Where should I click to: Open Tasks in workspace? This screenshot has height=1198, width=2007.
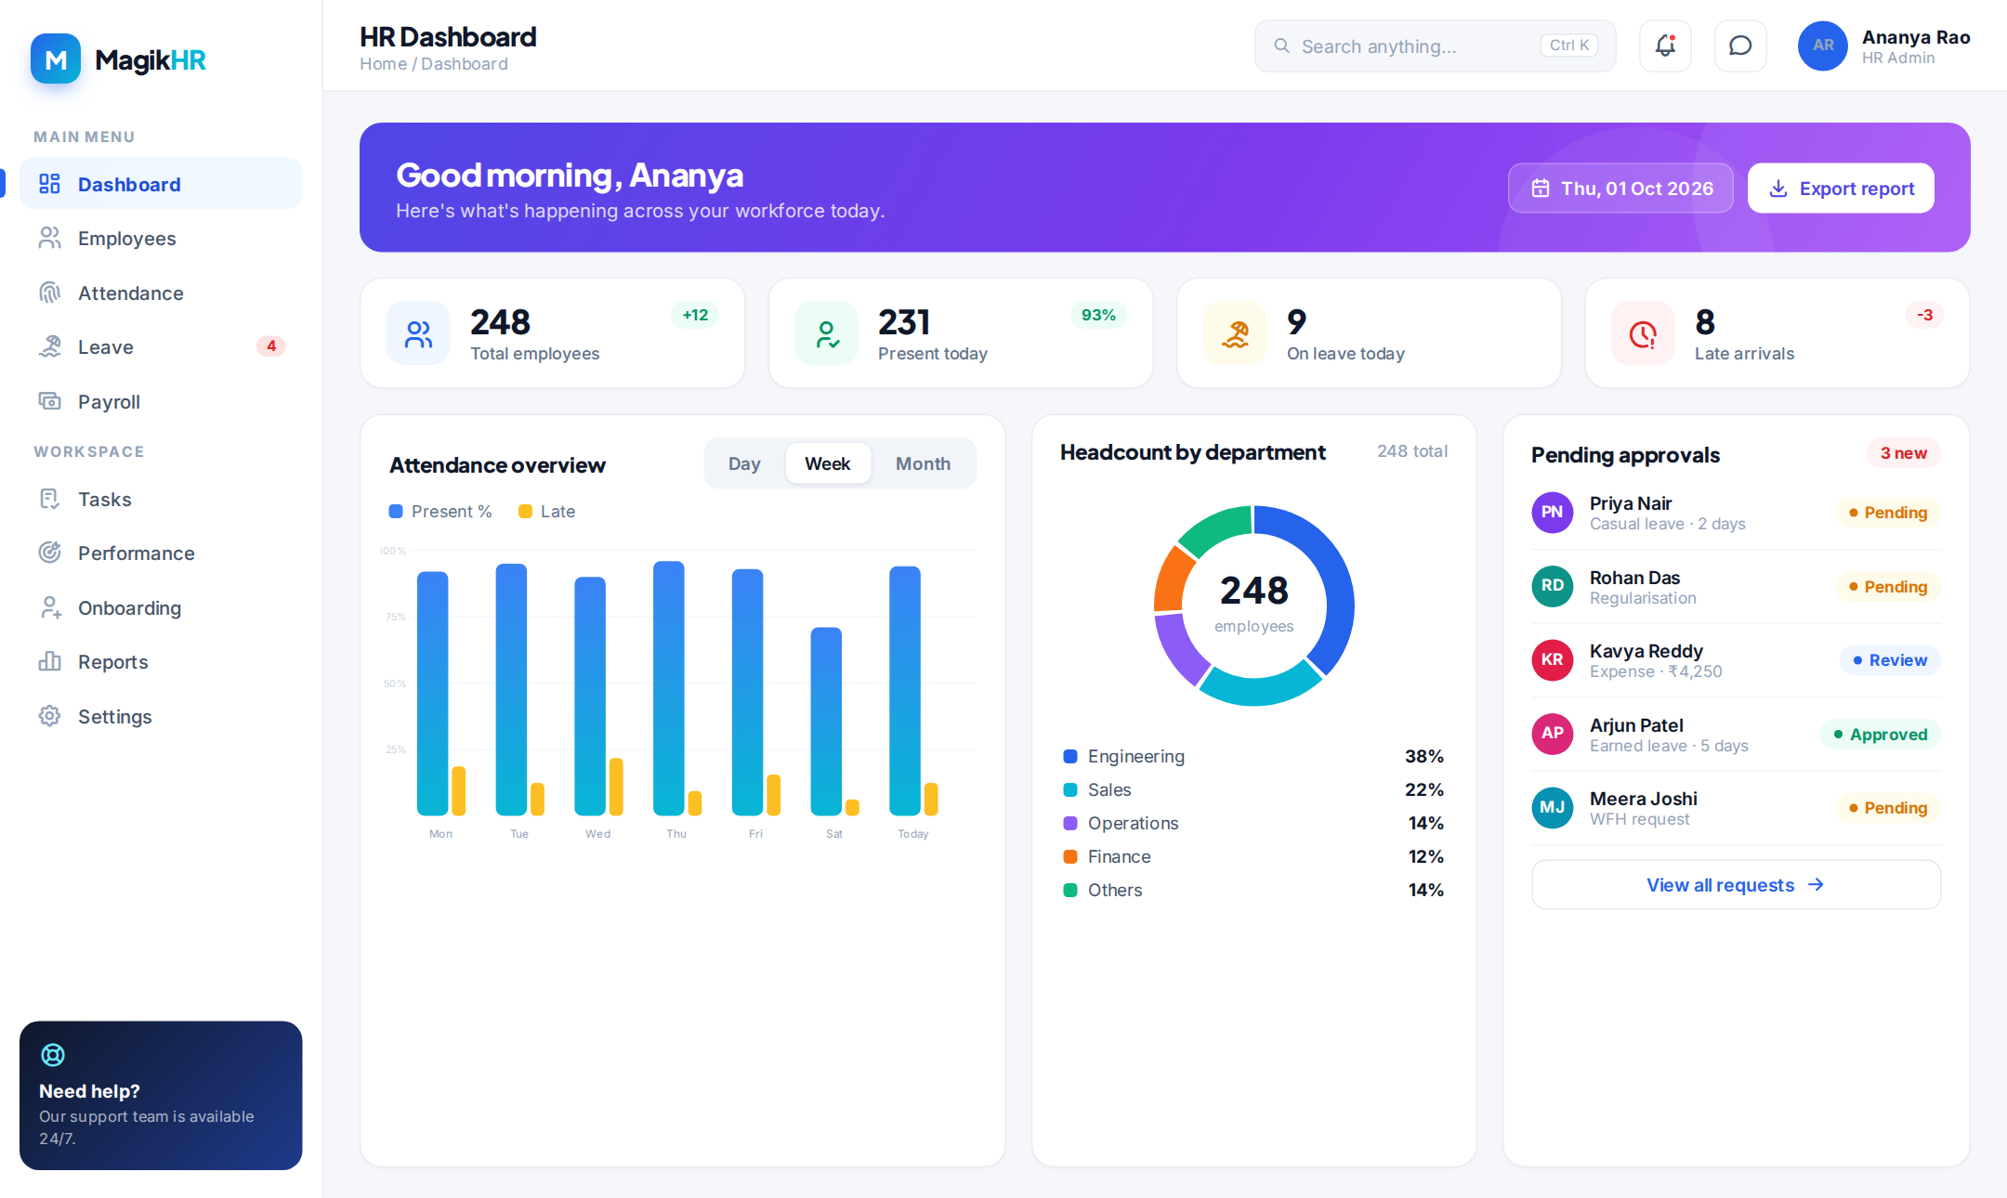(x=161, y=500)
